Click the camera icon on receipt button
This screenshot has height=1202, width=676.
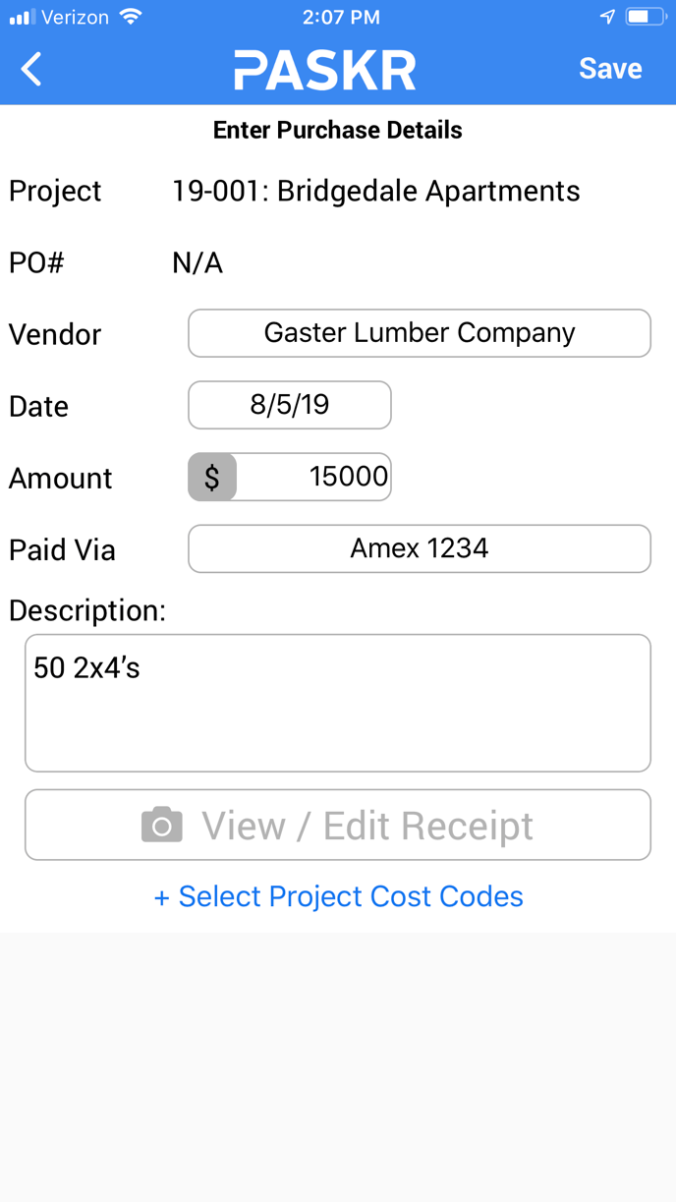(162, 826)
